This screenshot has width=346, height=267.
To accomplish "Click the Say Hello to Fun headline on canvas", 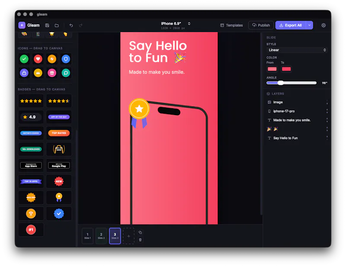I will [x=158, y=51].
